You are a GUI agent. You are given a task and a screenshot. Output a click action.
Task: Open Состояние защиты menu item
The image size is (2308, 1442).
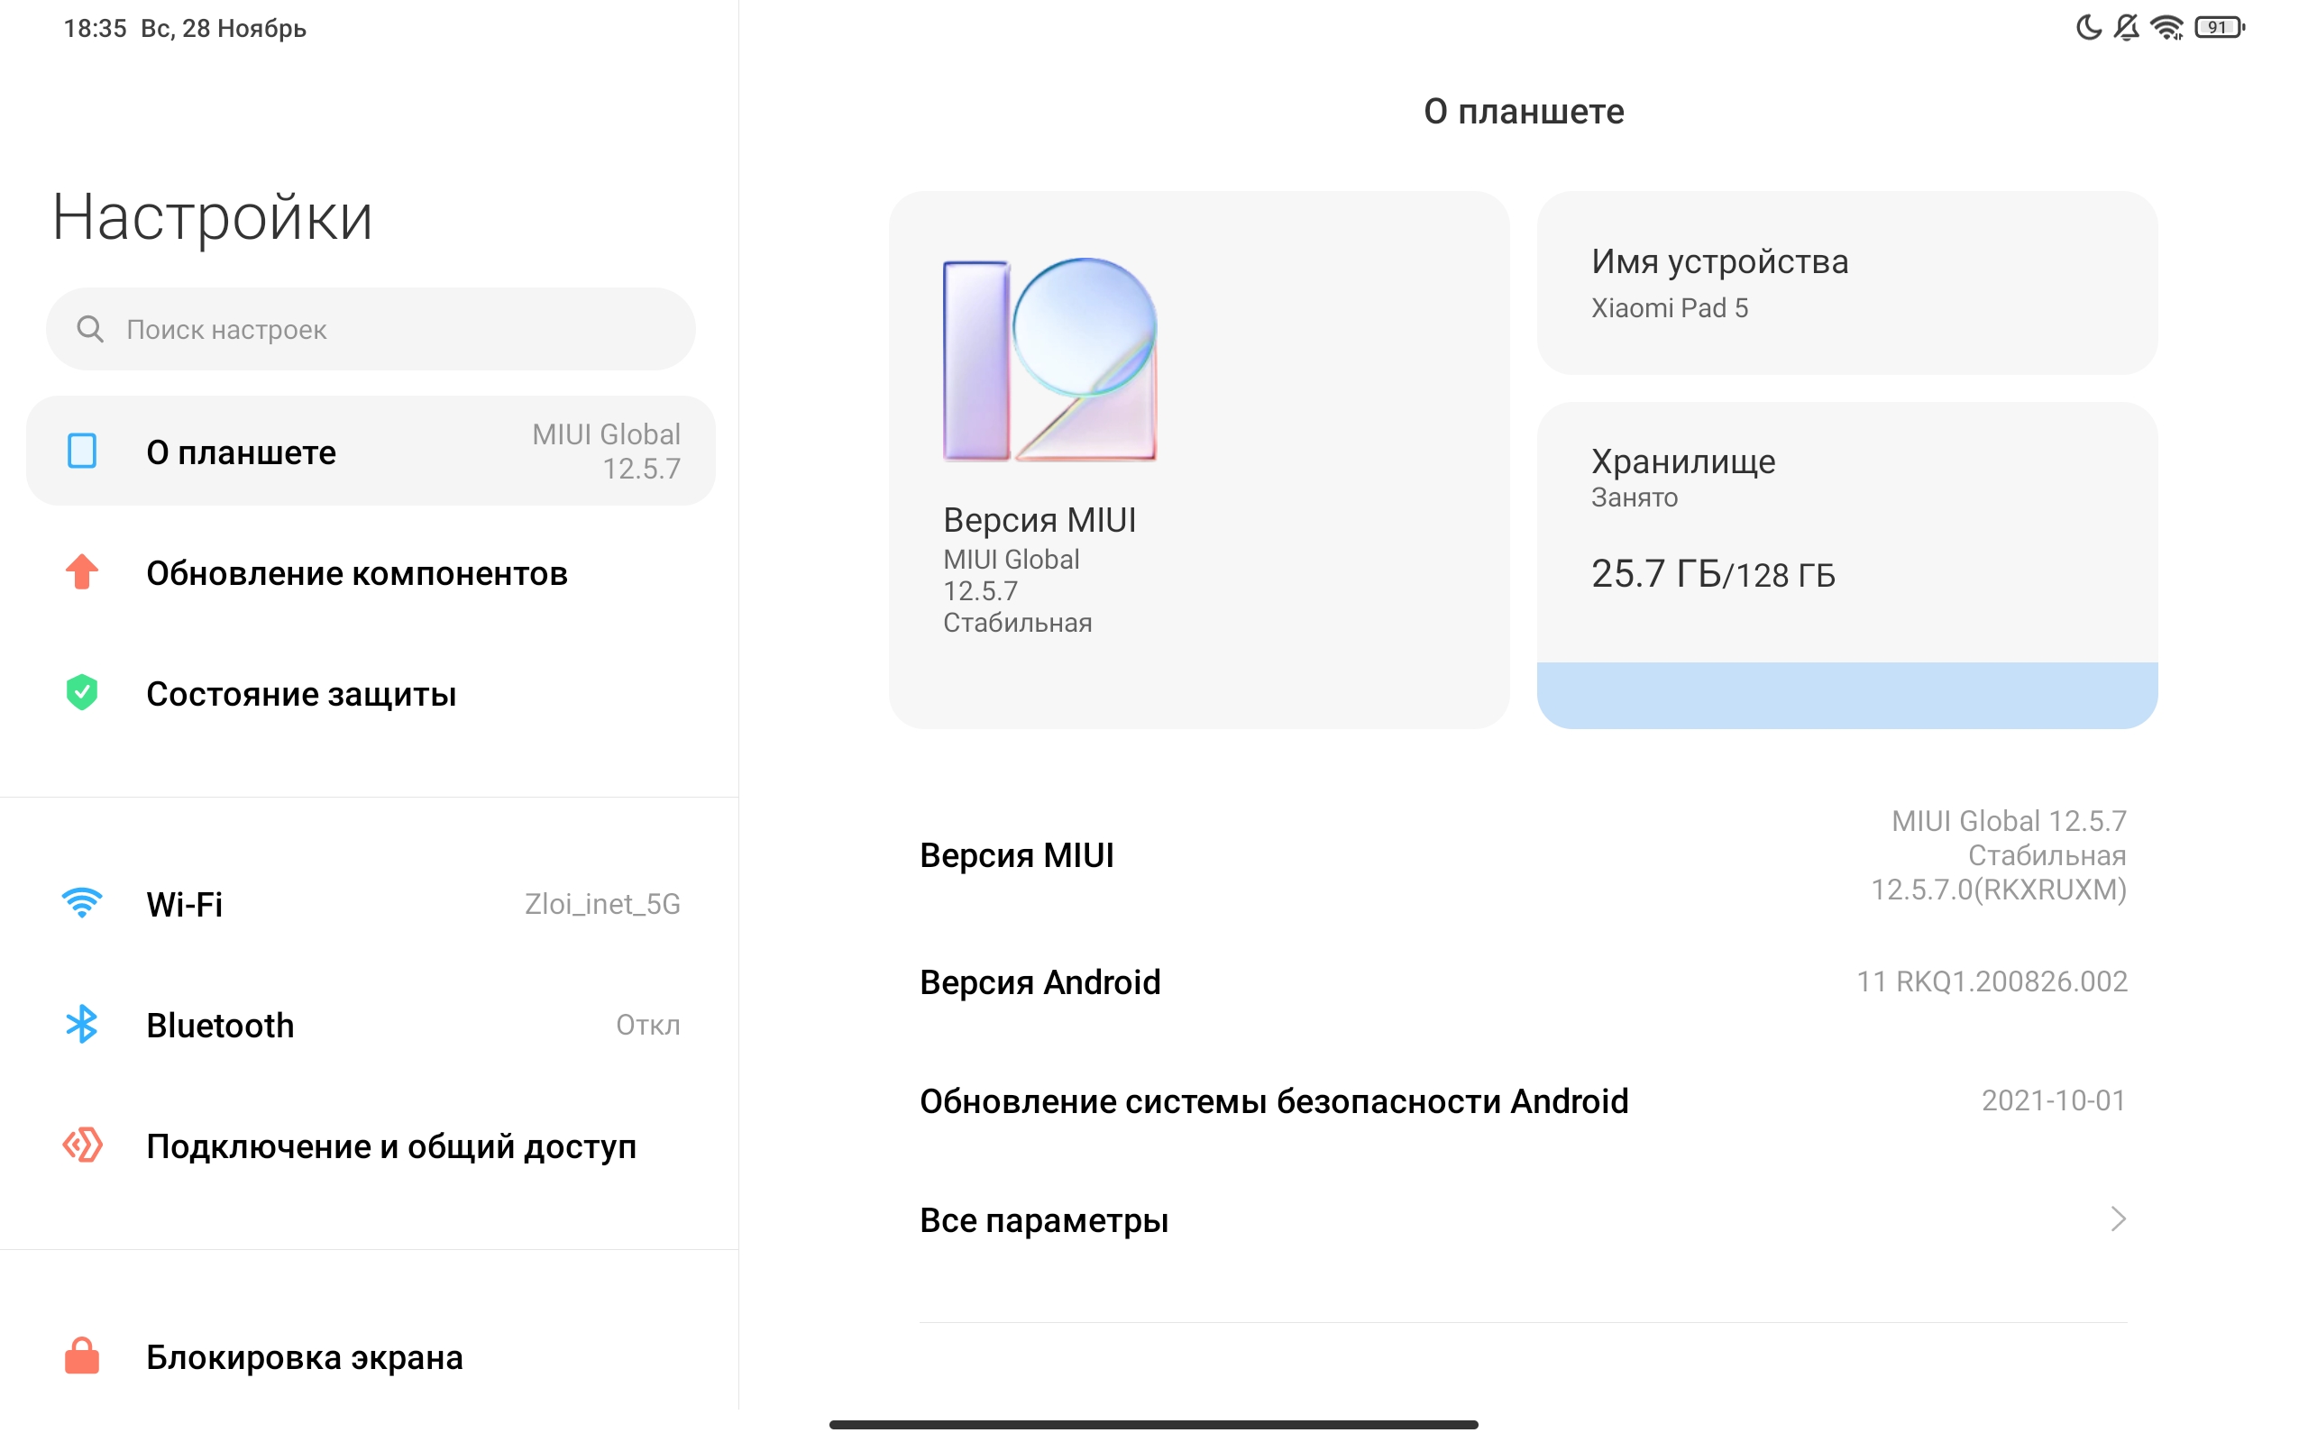tap(301, 694)
